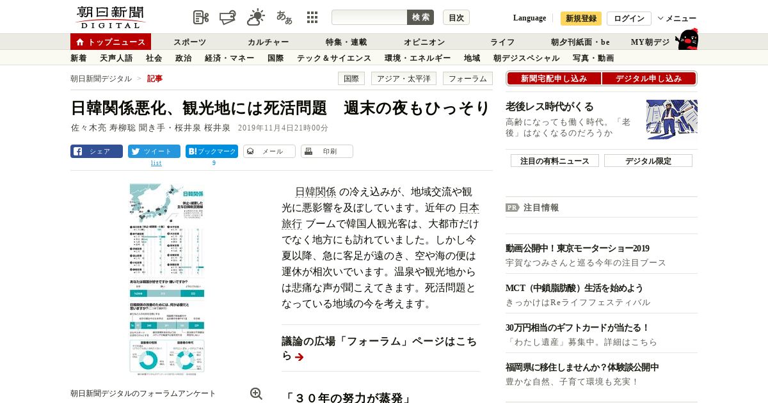Click the 国際 category tag
The height and width of the screenshot is (403, 768).
point(351,79)
